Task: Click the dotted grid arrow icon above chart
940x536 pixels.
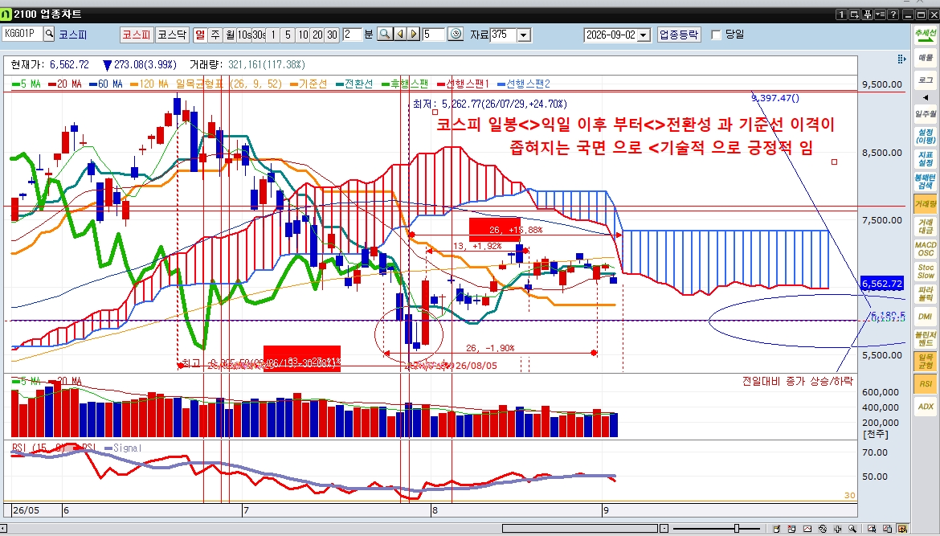Action: (901, 59)
